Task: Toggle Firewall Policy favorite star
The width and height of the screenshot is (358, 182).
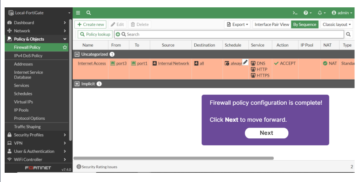Action: point(65,47)
